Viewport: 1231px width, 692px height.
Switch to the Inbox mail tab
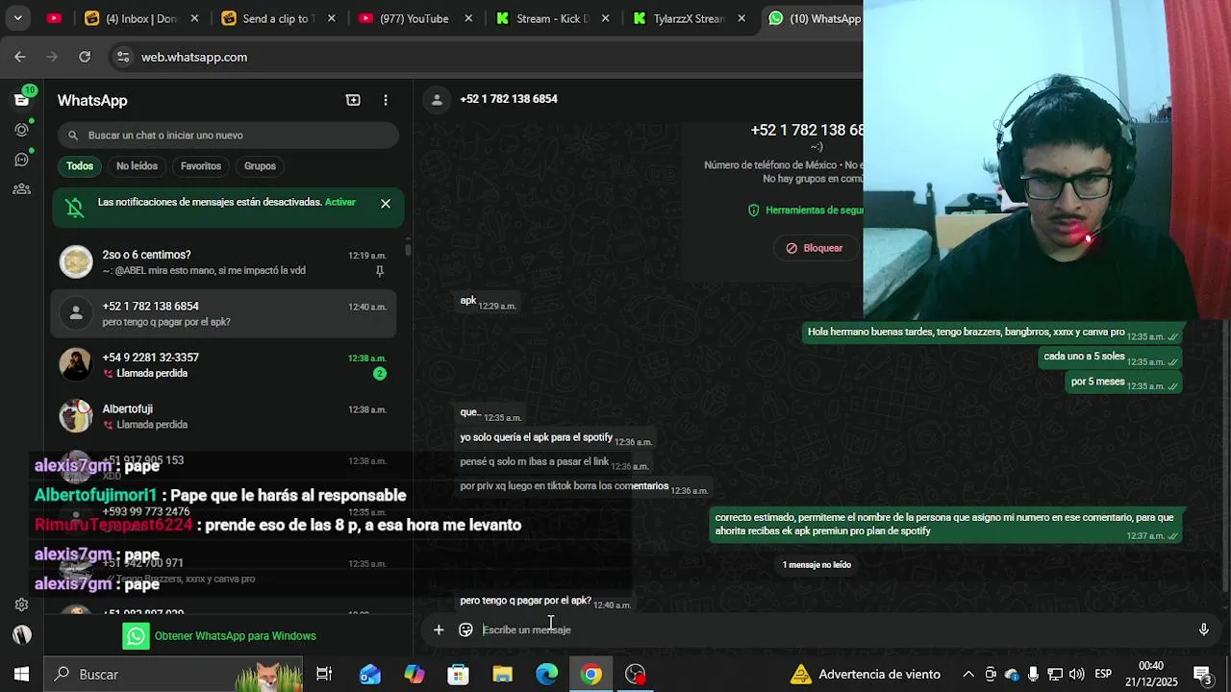(142, 18)
